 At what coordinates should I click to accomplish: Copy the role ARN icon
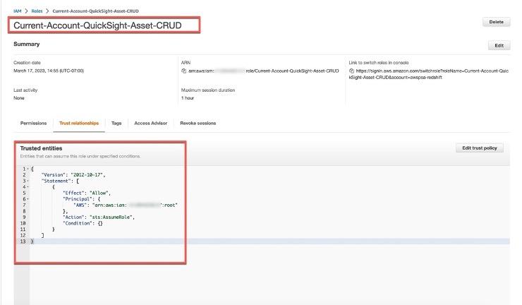pos(183,71)
